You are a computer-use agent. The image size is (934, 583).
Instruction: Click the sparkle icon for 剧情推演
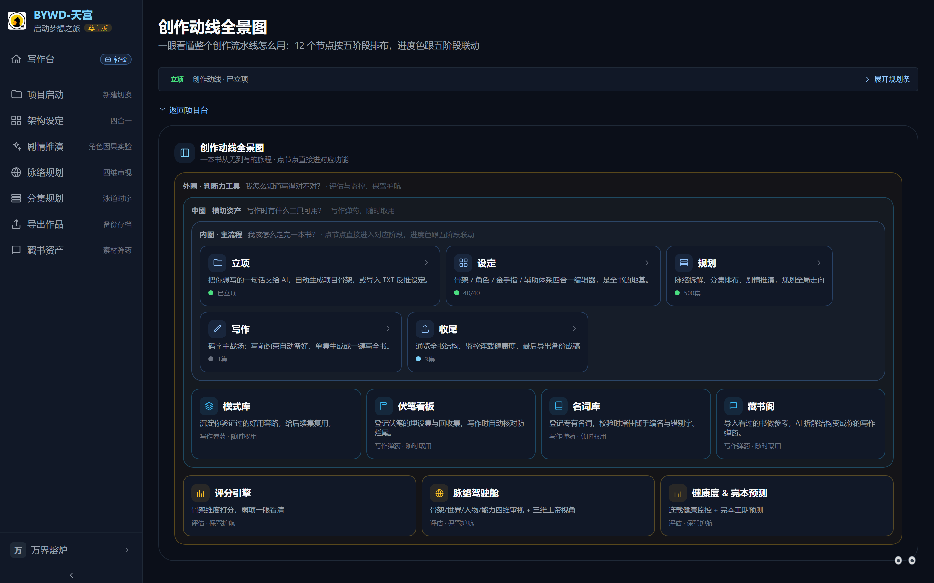coord(16,146)
